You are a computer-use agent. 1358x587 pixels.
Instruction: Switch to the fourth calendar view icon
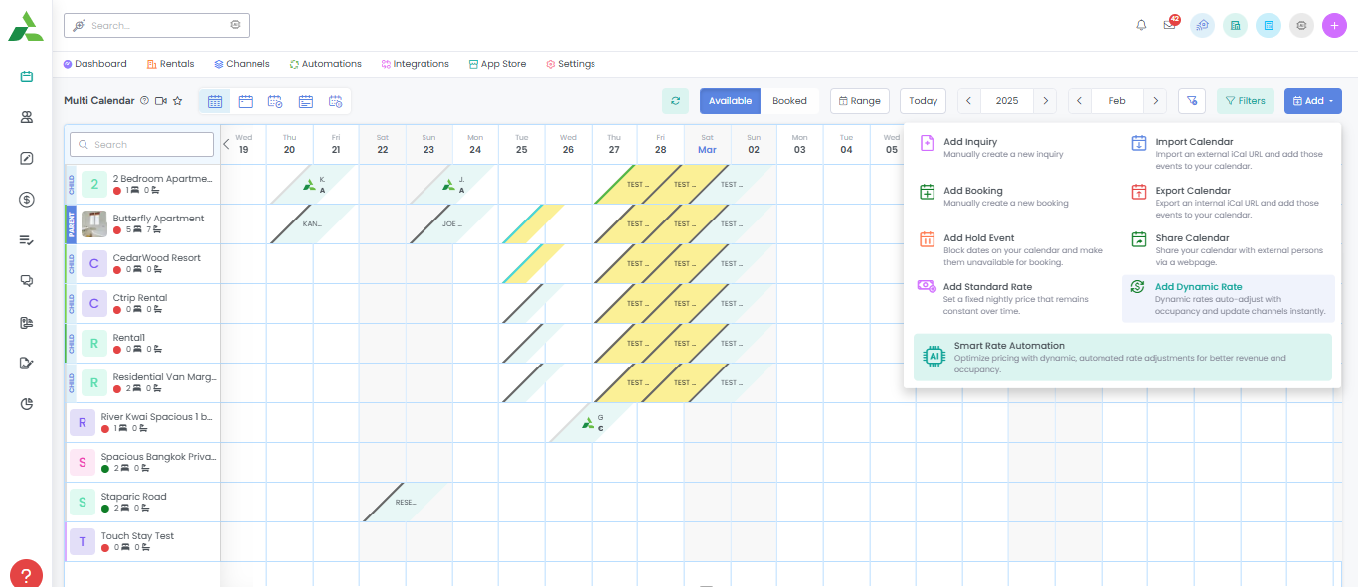pos(306,101)
